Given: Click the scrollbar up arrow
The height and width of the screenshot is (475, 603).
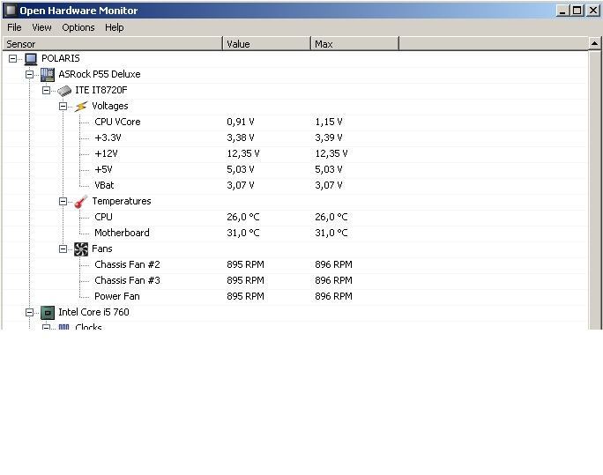Looking at the screenshot, I should (x=594, y=44).
